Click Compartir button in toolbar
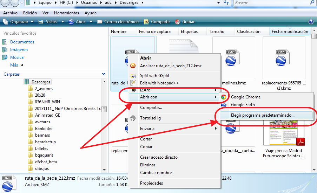 157,22
